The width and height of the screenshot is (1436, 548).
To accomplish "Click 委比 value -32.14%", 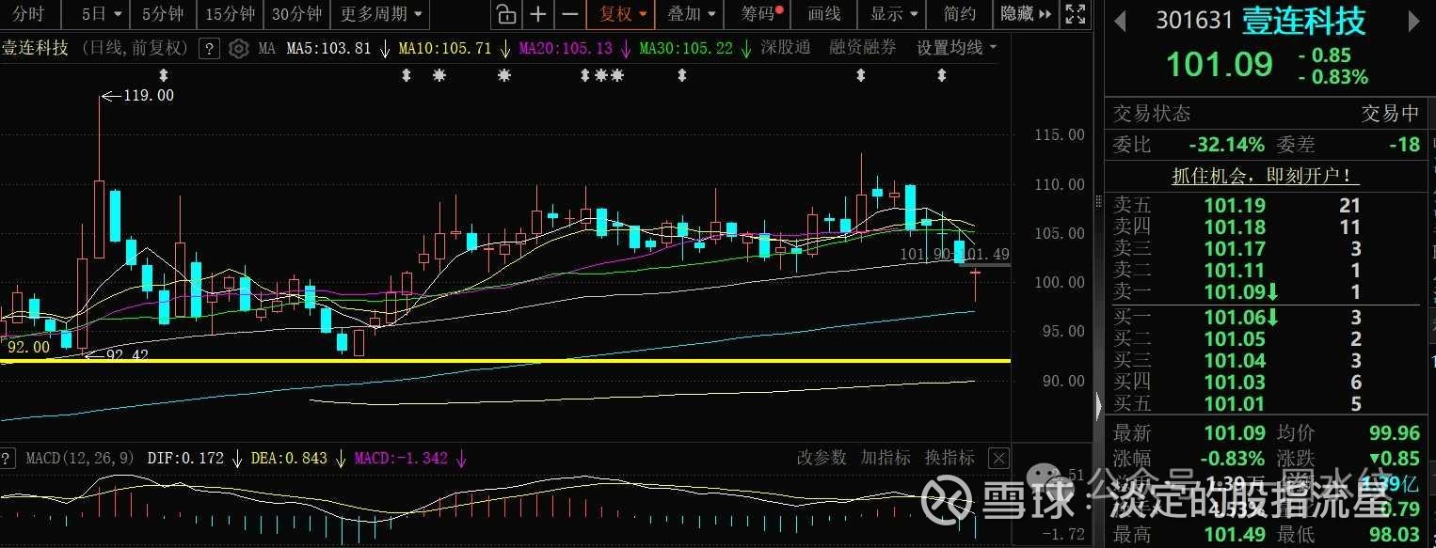I will pyautogui.click(x=1226, y=145).
